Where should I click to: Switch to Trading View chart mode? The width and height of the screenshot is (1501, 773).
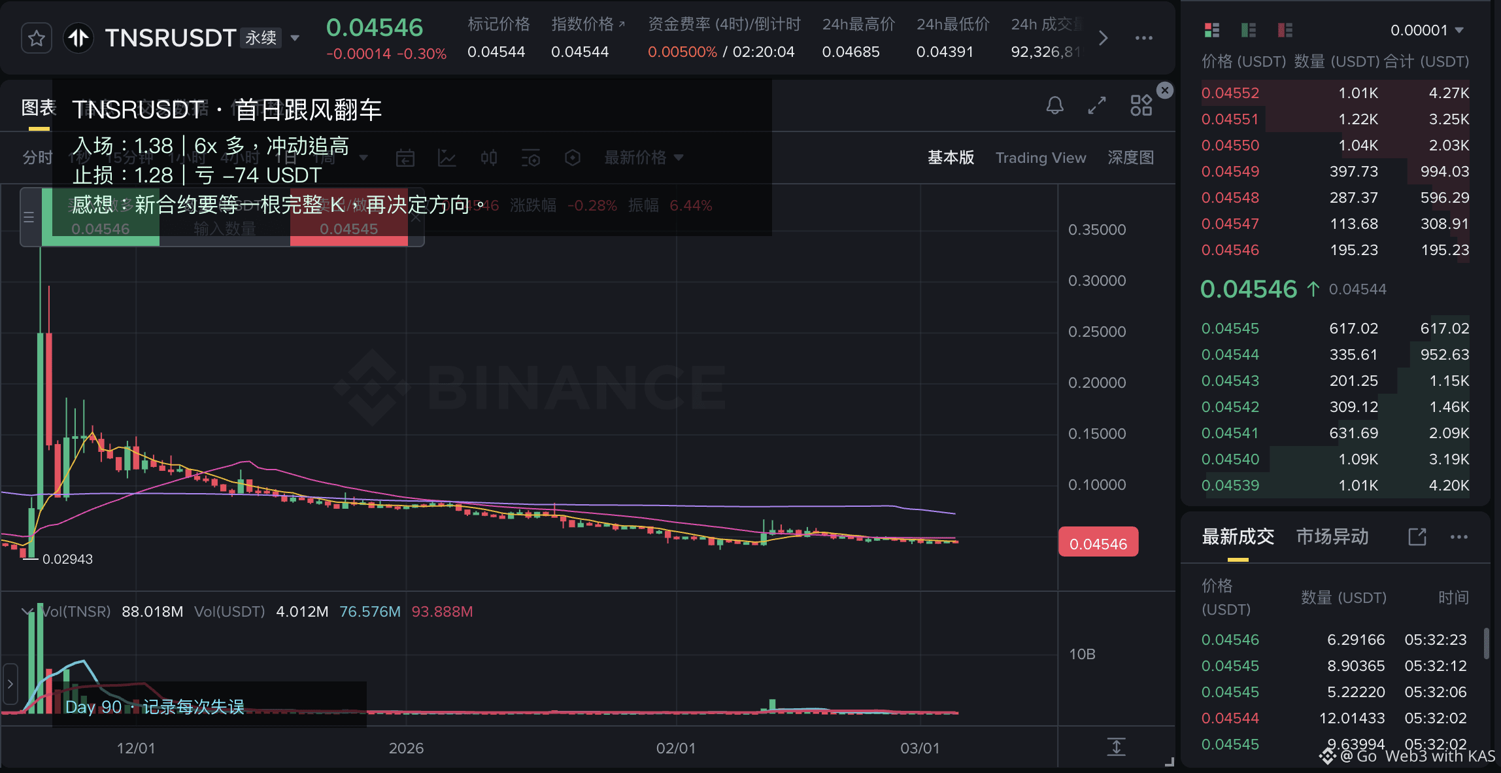click(1041, 158)
